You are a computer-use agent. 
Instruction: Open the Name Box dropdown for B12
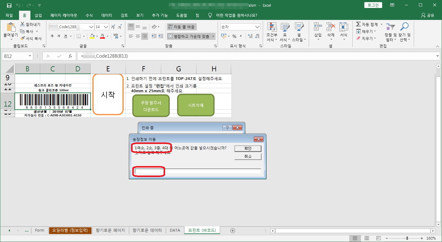tap(30, 56)
